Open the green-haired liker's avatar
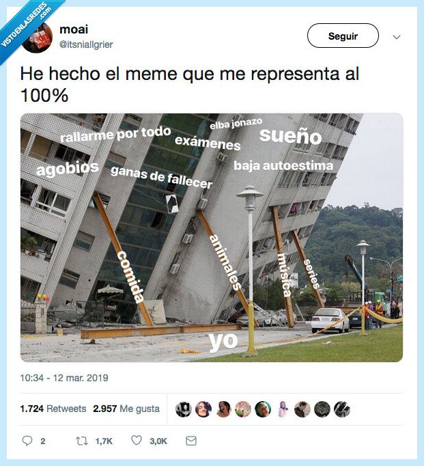The image size is (424, 466). 263,409
